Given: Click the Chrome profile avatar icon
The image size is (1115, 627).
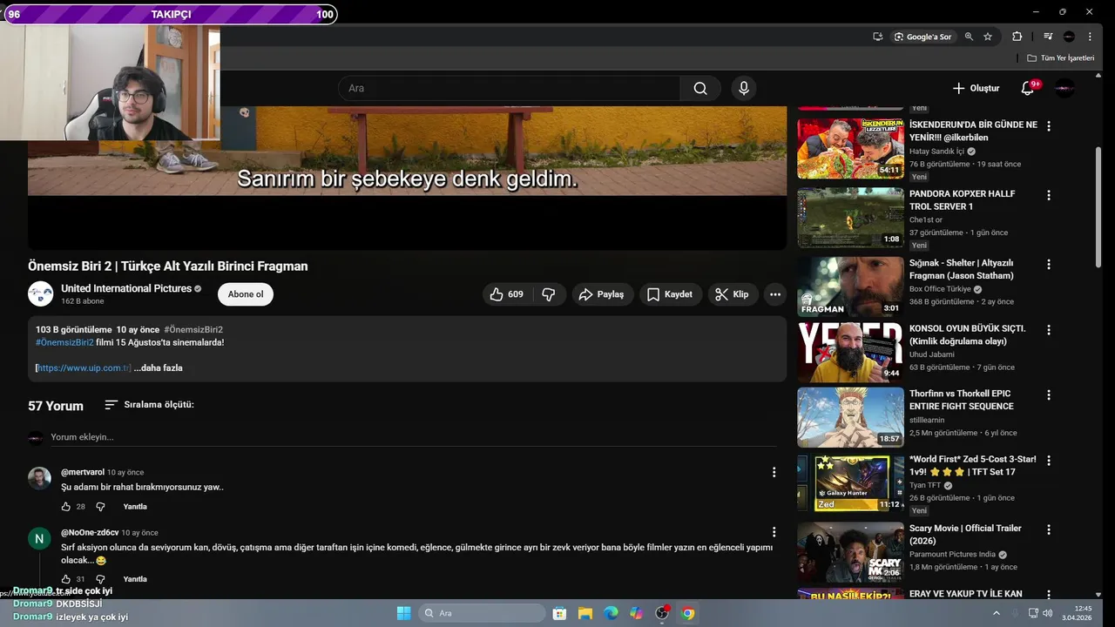Looking at the screenshot, I should (1069, 37).
